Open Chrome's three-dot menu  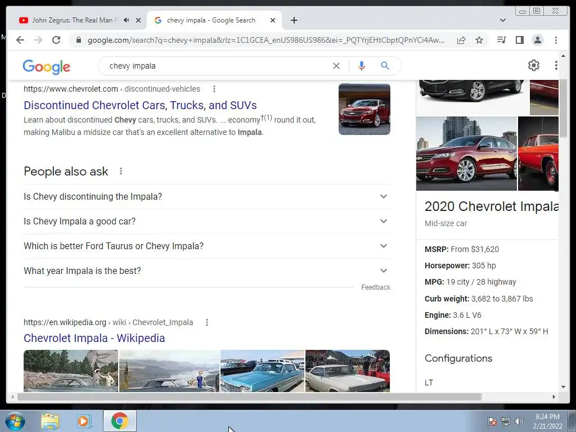(x=556, y=40)
